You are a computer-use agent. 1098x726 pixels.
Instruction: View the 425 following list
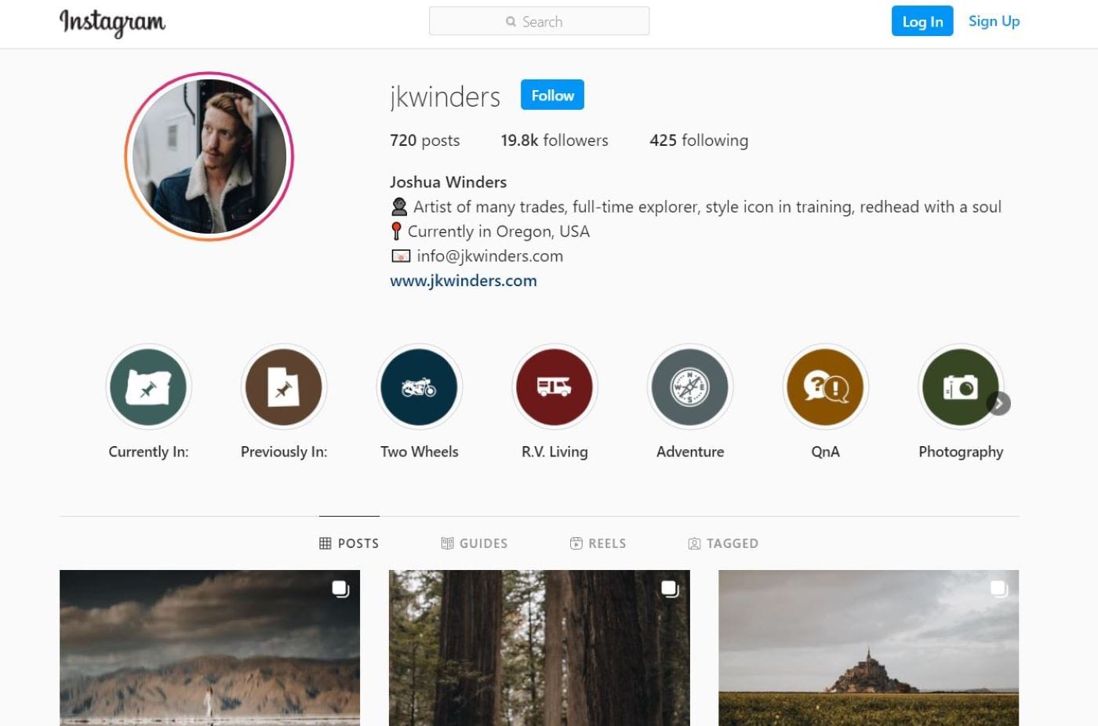tap(699, 140)
